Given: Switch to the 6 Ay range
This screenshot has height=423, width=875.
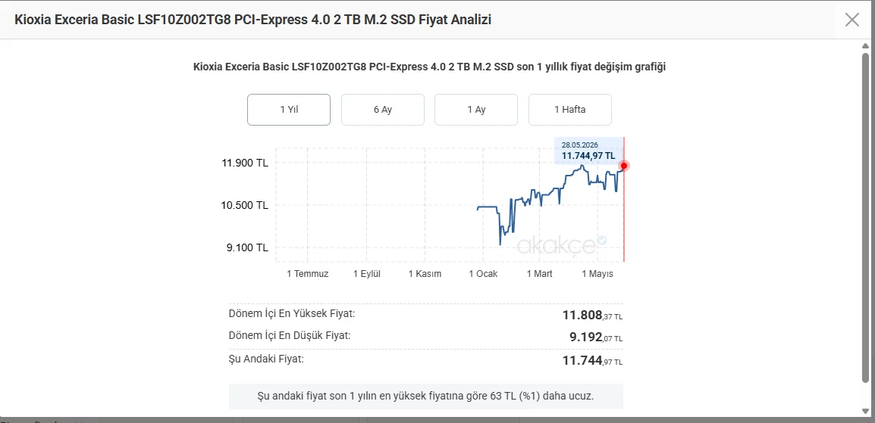Looking at the screenshot, I should [x=383, y=110].
